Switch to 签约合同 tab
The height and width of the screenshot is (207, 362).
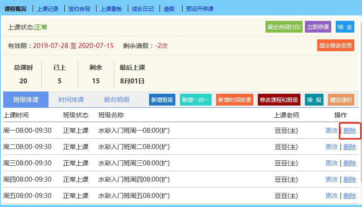tap(79, 9)
